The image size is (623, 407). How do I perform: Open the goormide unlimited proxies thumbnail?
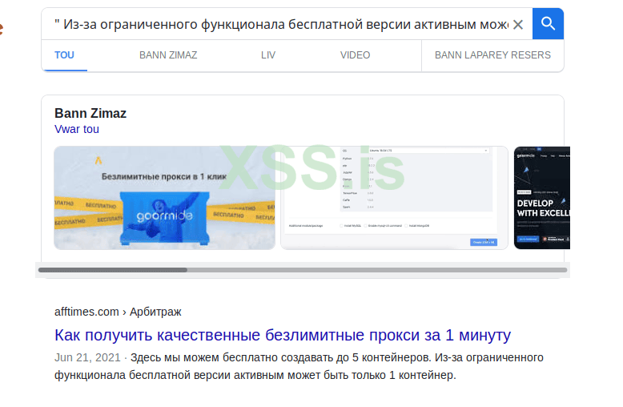coord(164,198)
